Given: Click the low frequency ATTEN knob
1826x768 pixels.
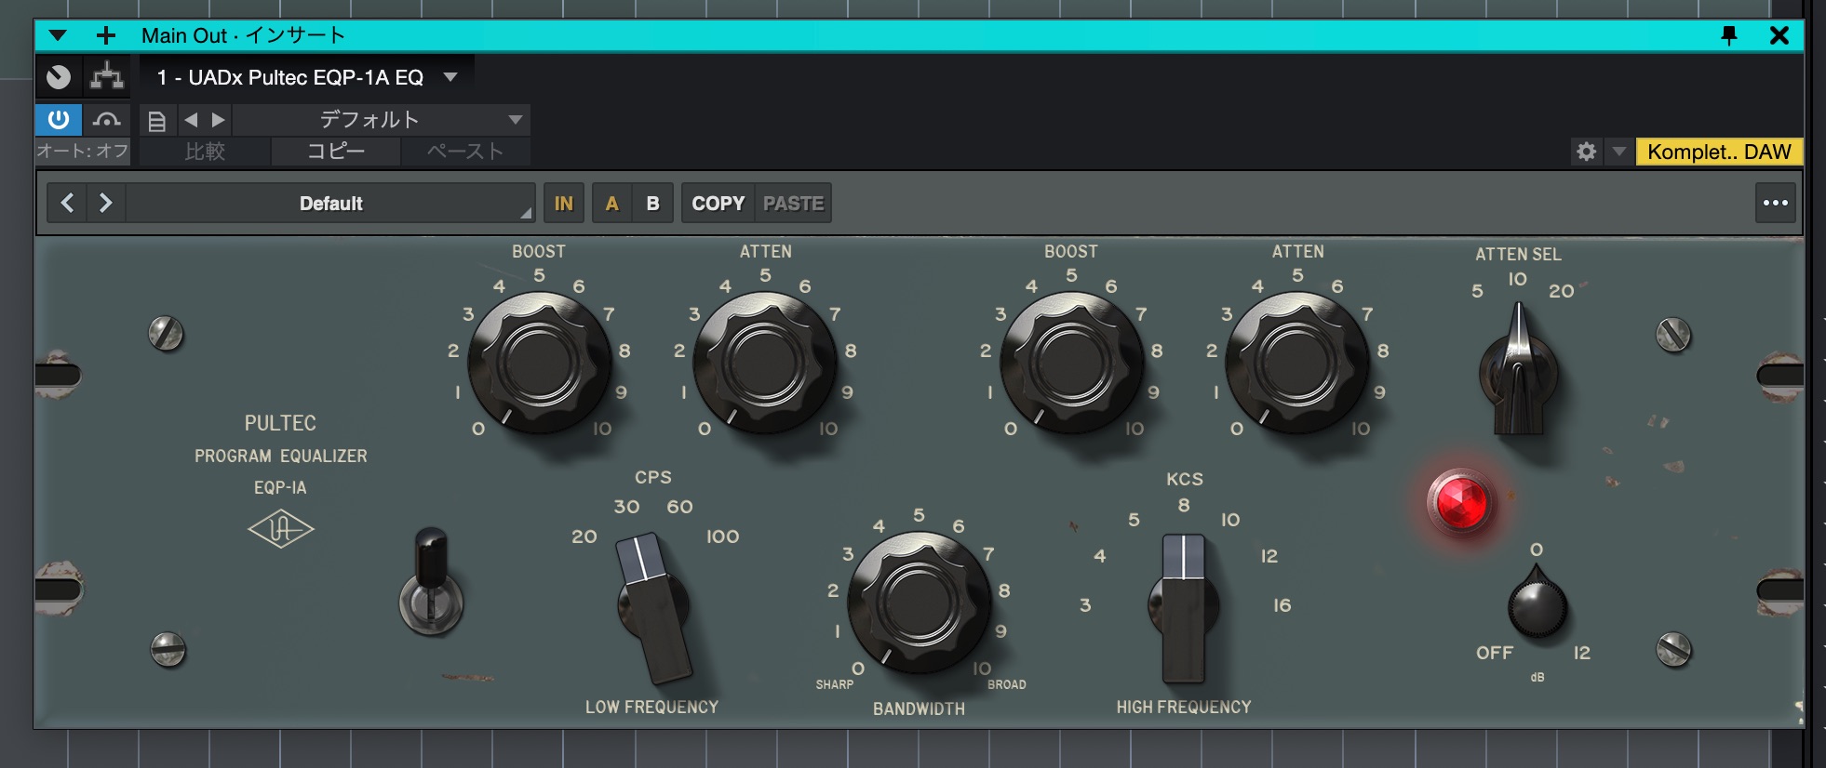Looking at the screenshot, I should [x=765, y=363].
